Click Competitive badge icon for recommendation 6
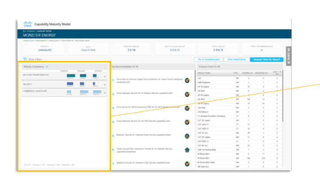Screen dimensions: 320x182 pyautogui.click(x=187, y=150)
